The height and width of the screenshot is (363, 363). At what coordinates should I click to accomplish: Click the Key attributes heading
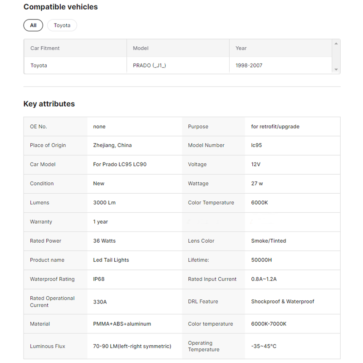[x=49, y=104]
